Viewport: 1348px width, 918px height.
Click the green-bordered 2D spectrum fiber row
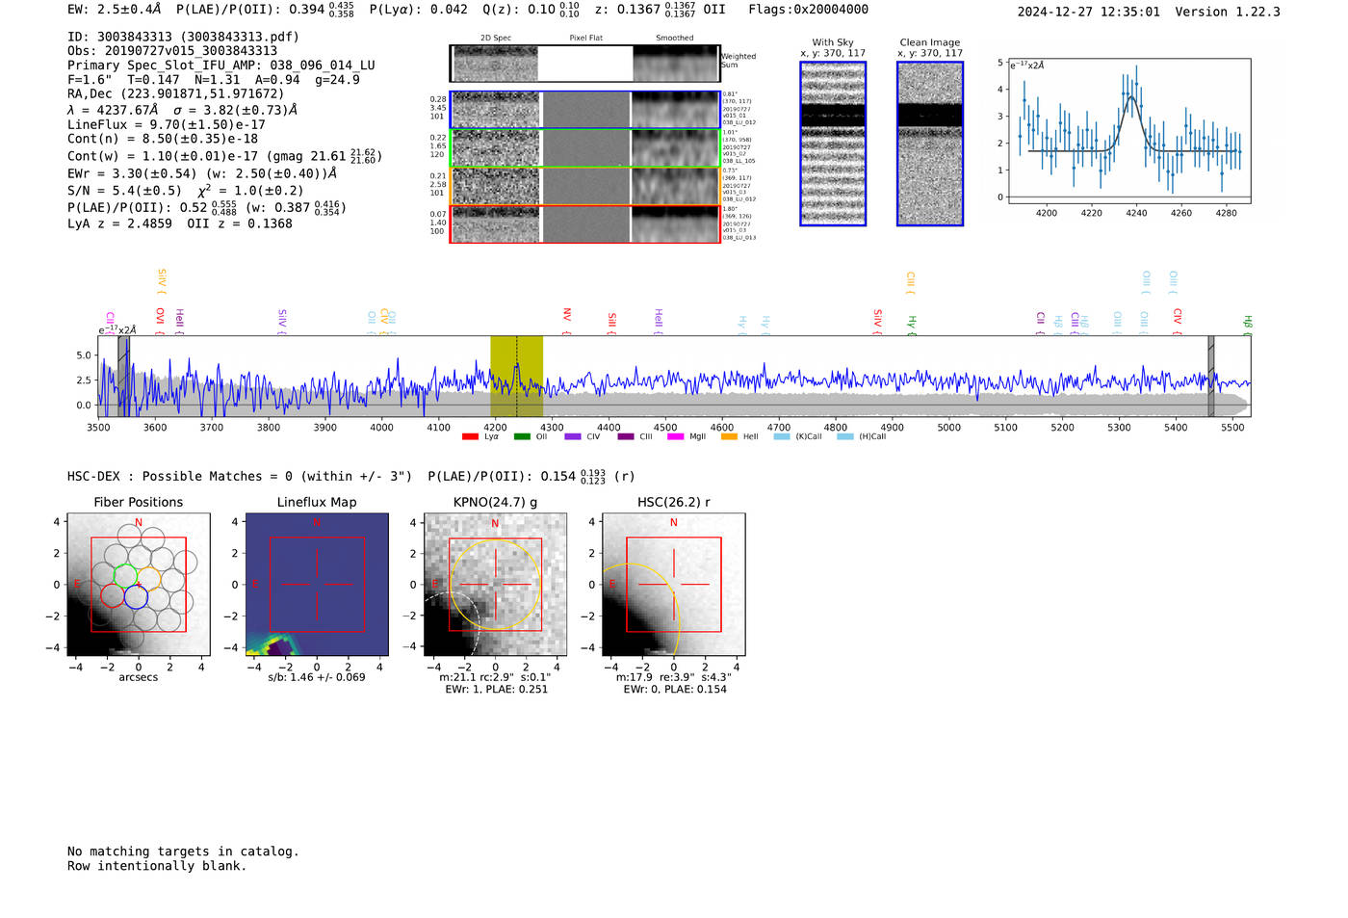coord(584,148)
